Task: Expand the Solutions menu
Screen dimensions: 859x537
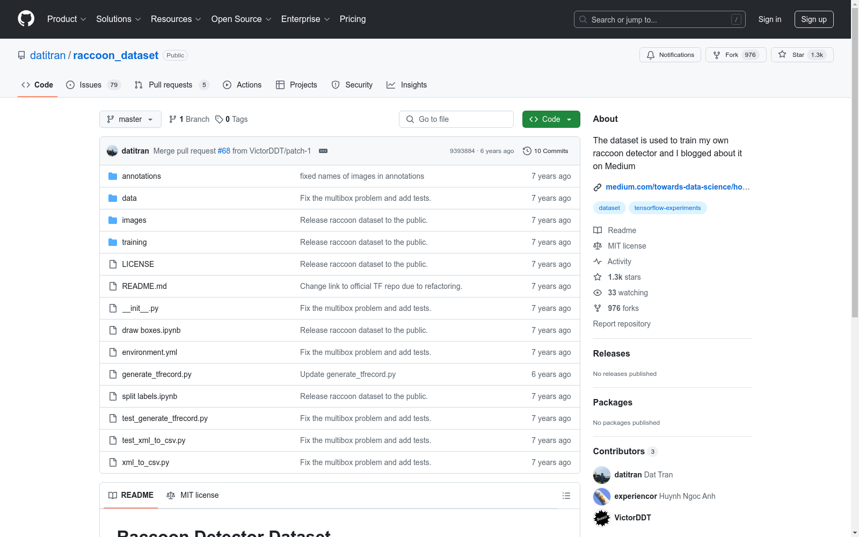Action: click(x=119, y=19)
